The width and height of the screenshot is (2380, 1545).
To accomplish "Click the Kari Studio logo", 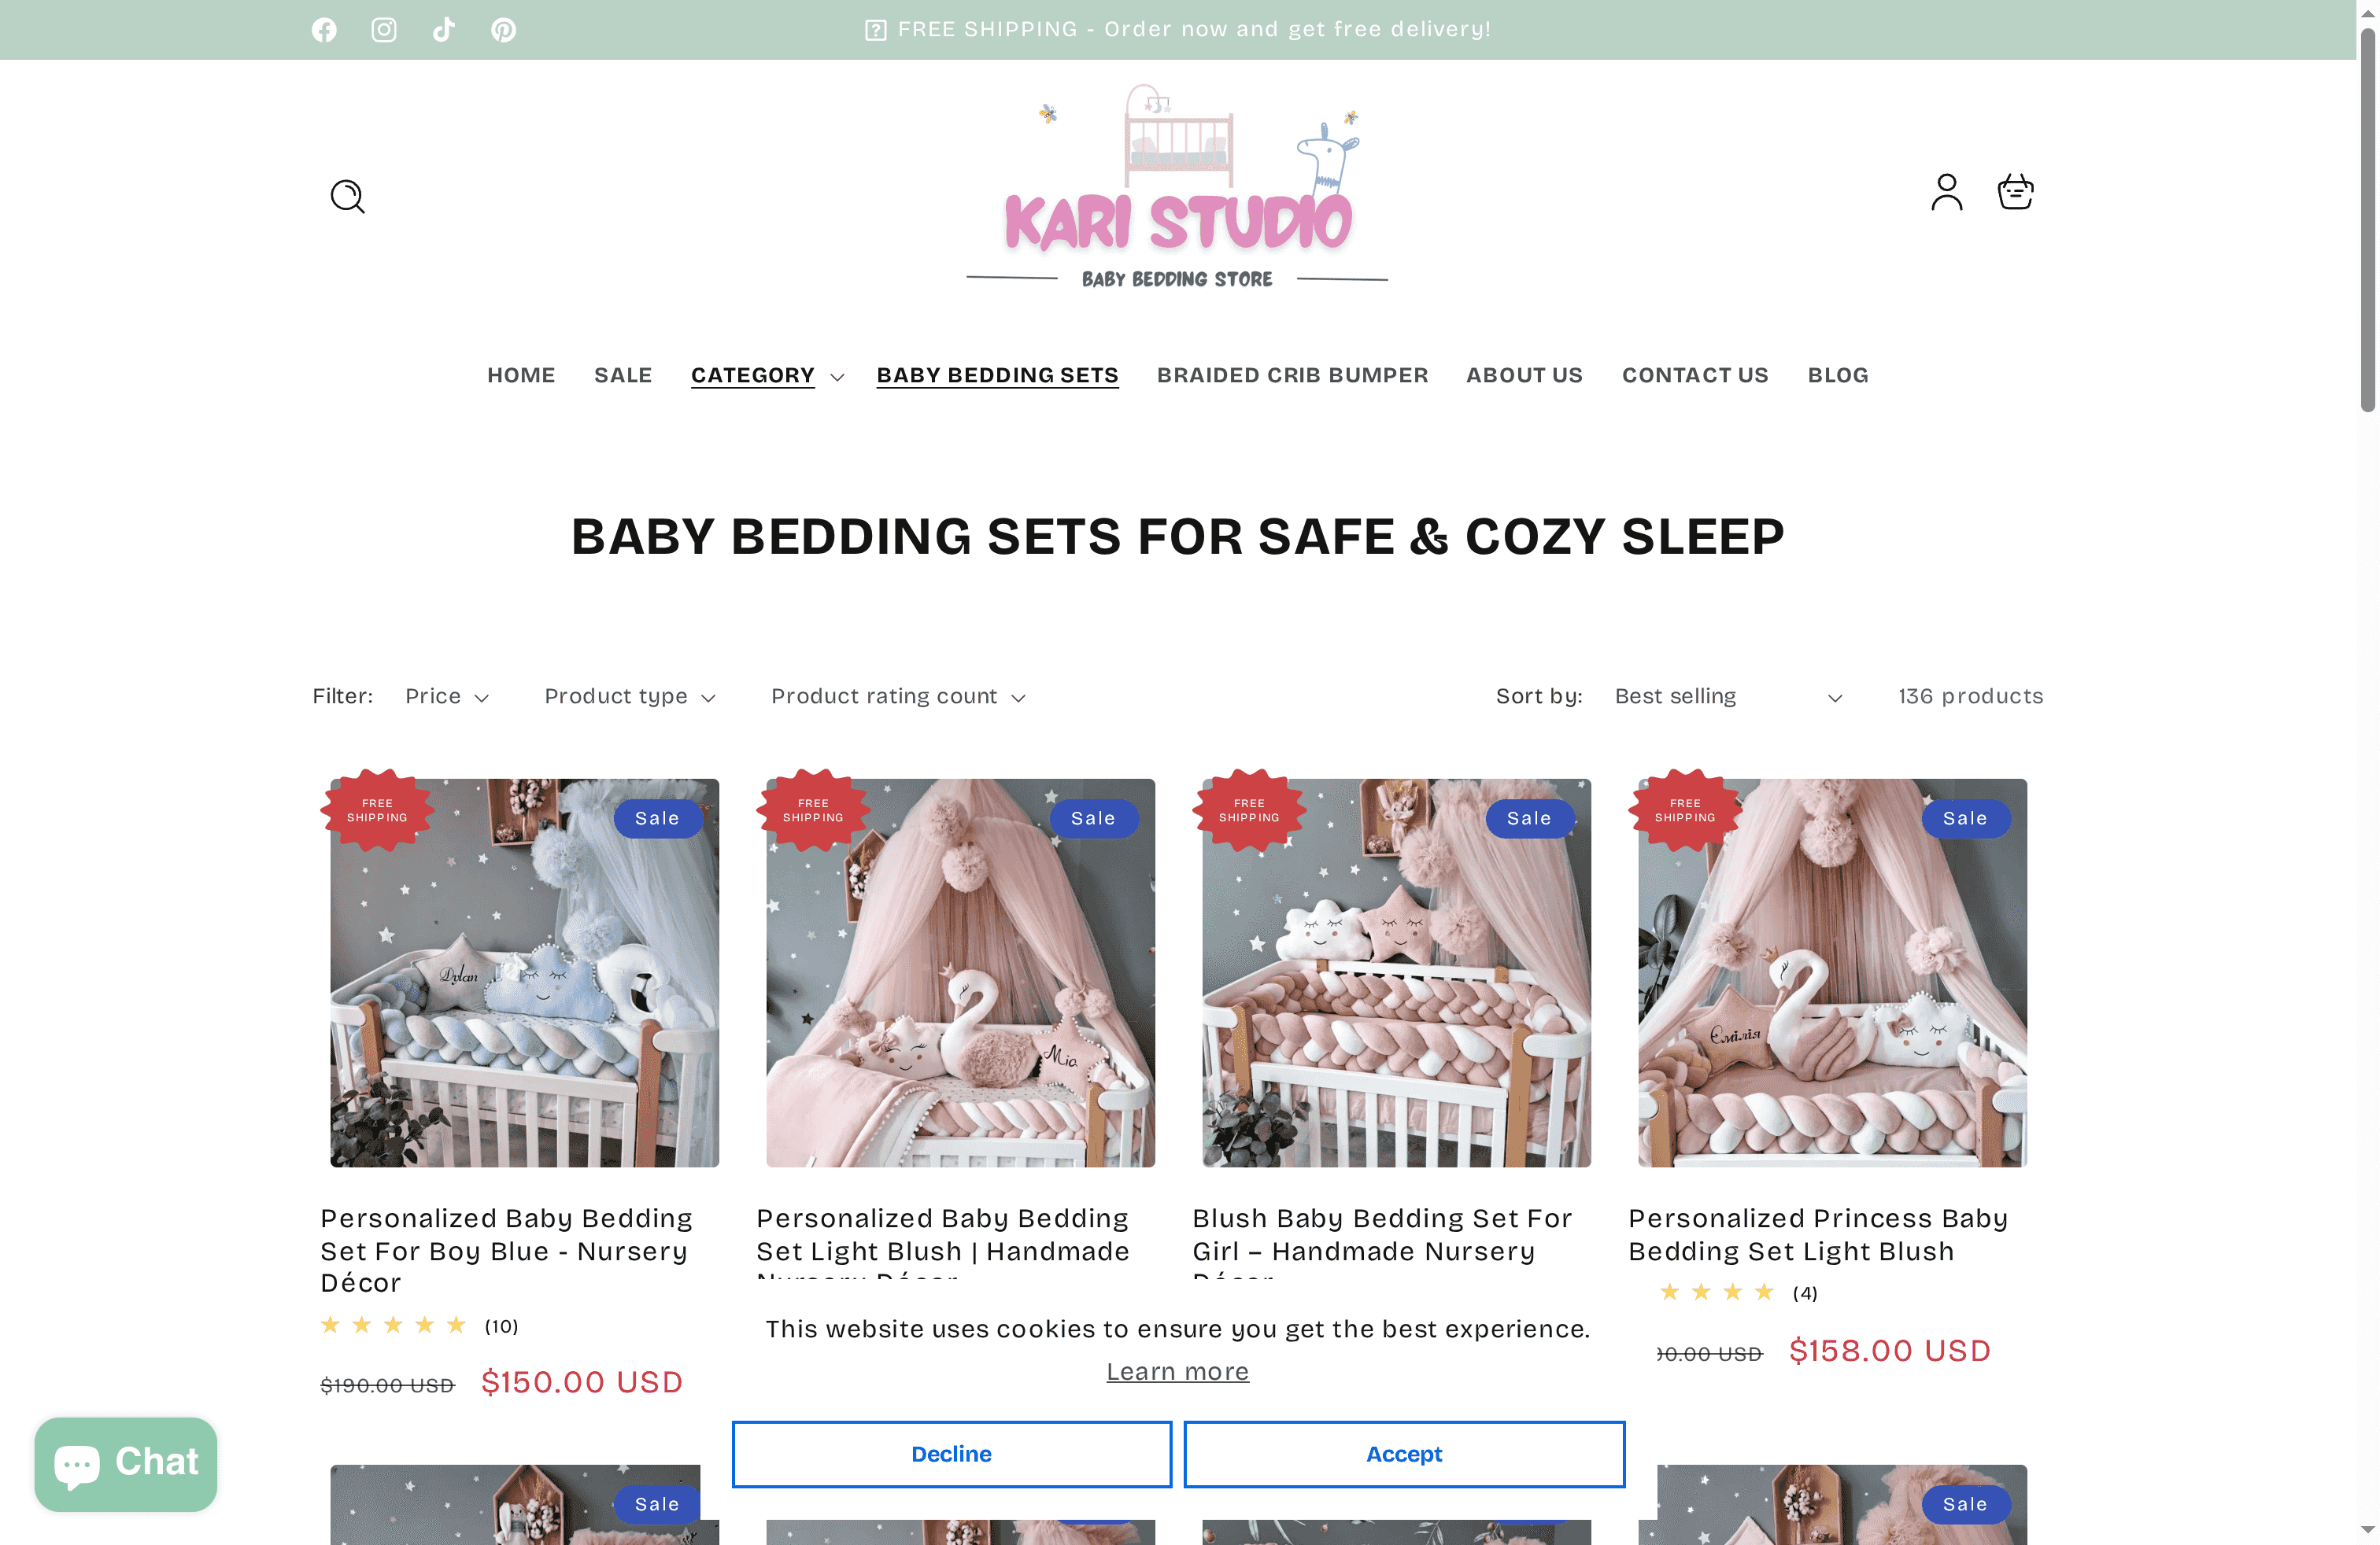I will tap(1177, 188).
